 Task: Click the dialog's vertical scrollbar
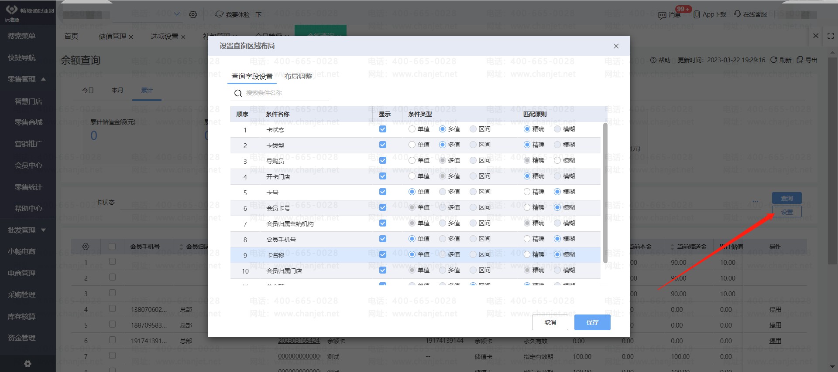click(x=605, y=193)
